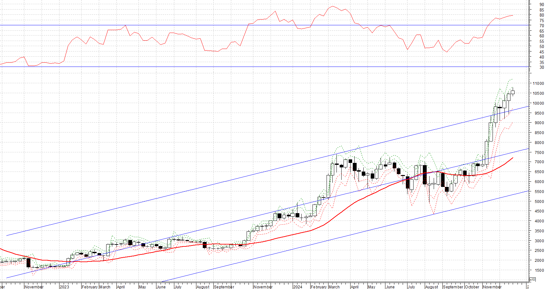Click the 10000 price axis label

click(538, 103)
